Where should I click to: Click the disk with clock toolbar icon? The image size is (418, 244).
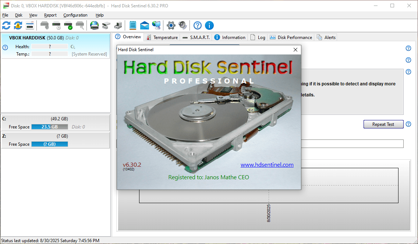[57, 25]
